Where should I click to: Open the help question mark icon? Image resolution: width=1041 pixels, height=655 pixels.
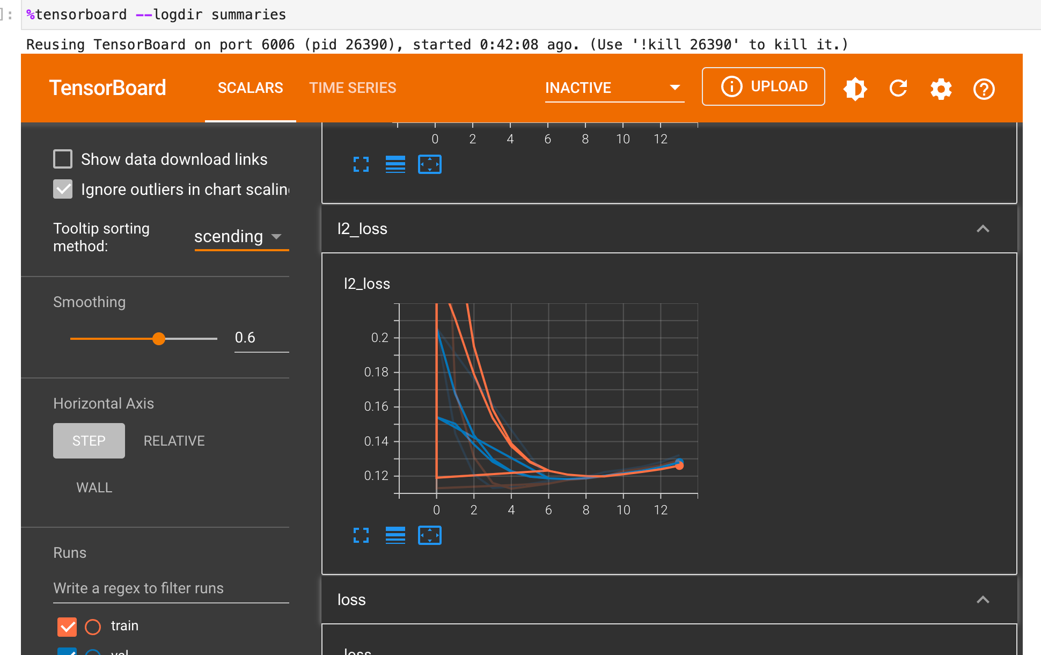[984, 89]
